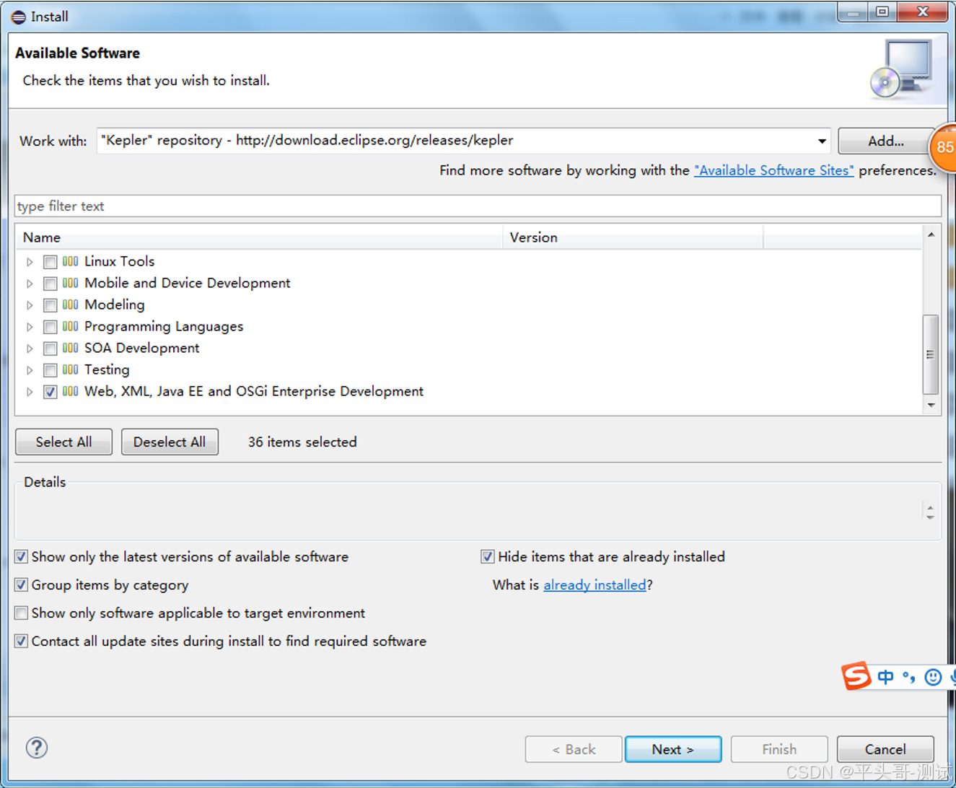Screen dimensions: 956x788
Task: Cancel the Install dialog
Action: [x=885, y=749]
